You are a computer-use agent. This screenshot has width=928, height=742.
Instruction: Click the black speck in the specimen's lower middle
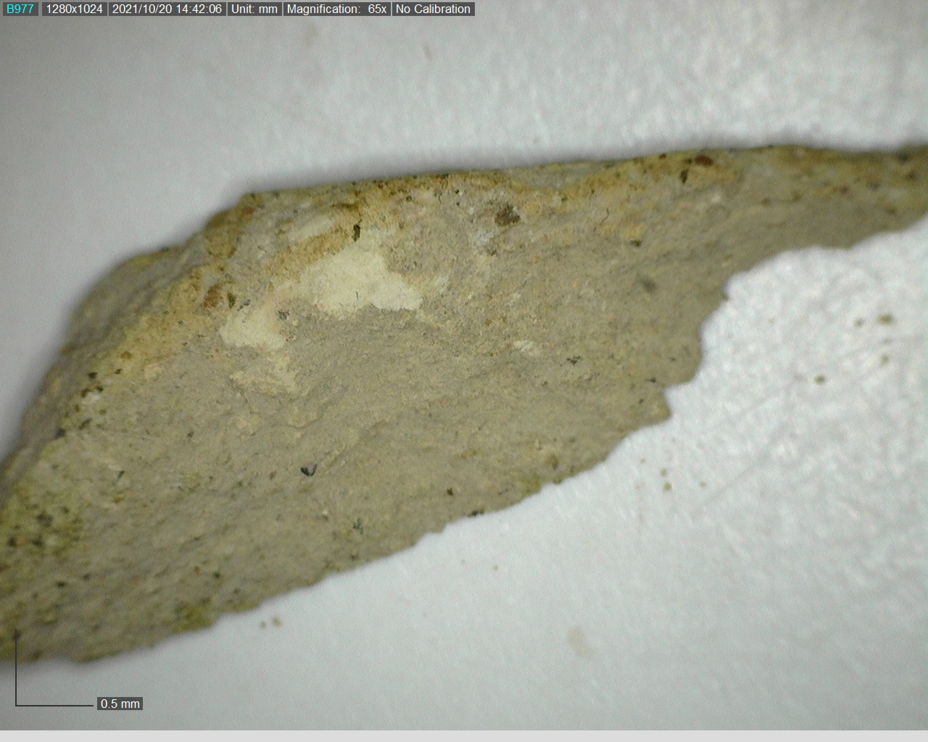[308, 471]
